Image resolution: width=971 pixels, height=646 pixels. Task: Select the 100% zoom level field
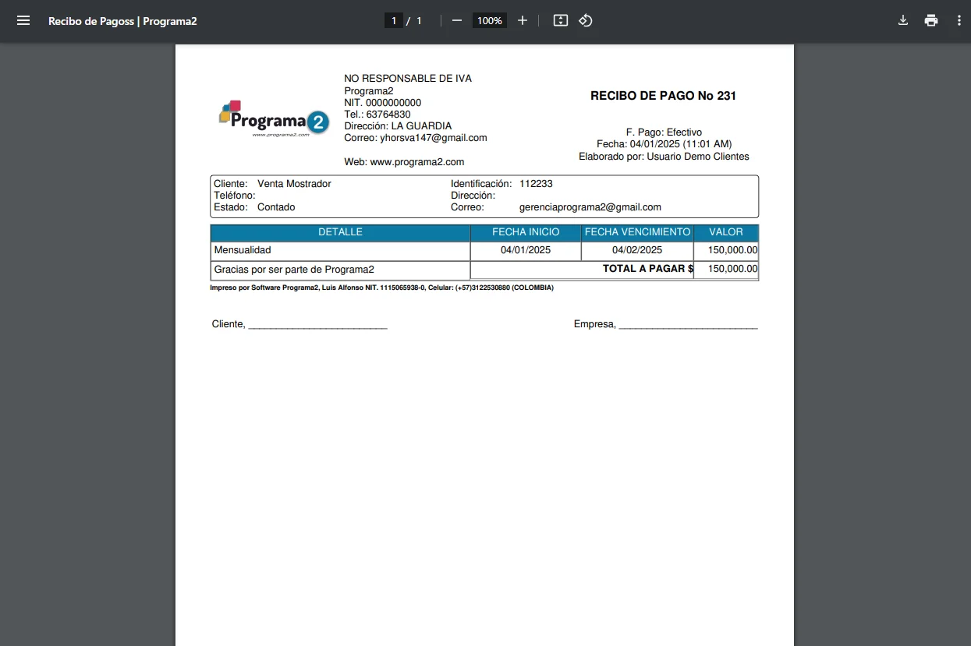[490, 21]
